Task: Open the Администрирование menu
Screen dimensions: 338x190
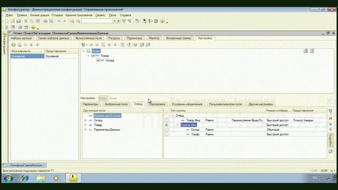Action: tap(79, 15)
